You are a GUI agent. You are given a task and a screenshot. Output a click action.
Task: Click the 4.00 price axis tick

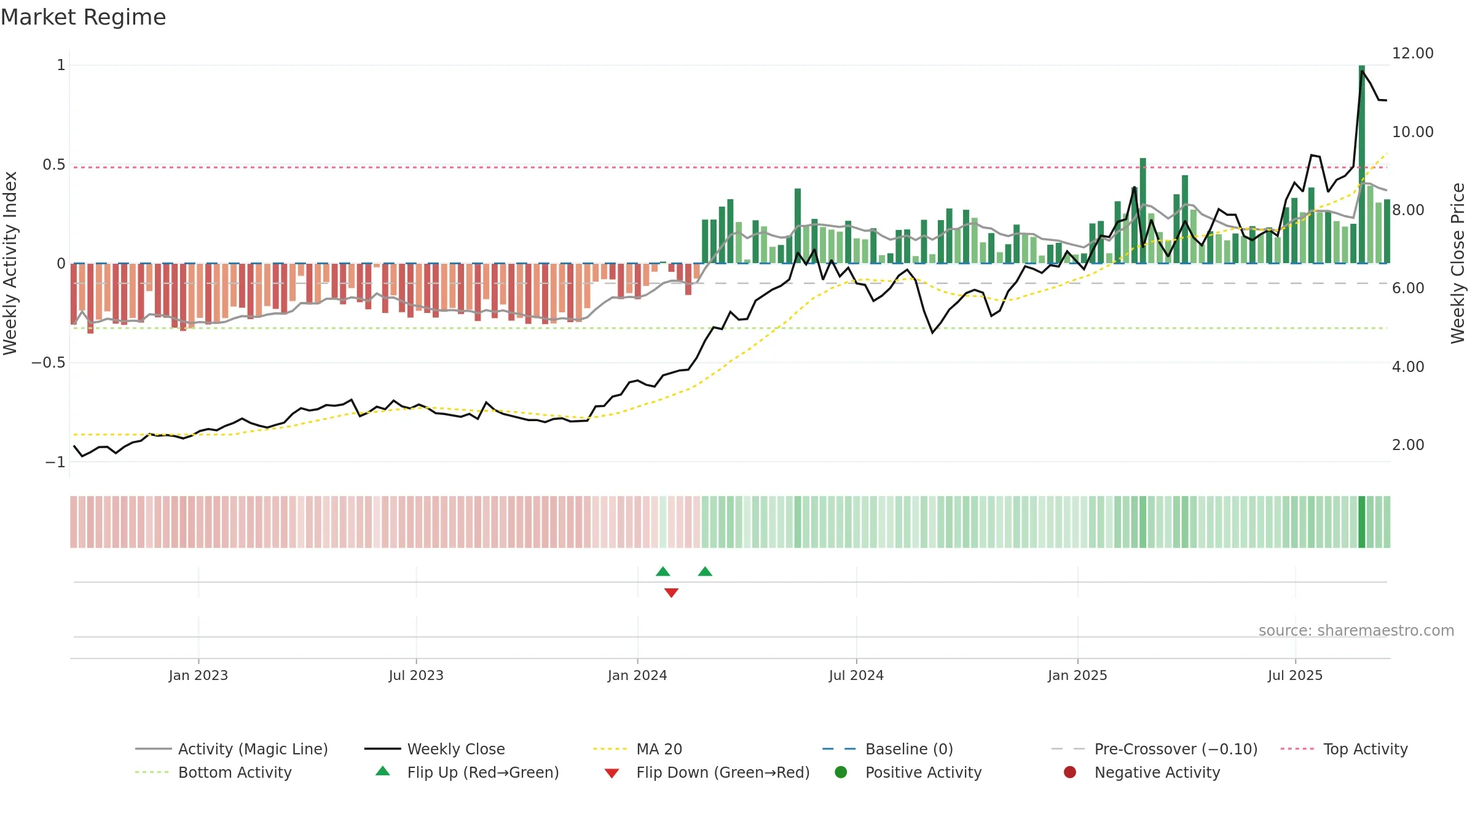(x=1408, y=367)
